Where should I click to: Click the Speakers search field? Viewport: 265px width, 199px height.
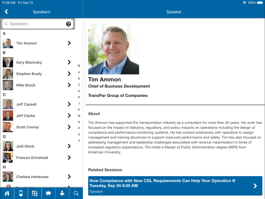pyautogui.click(x=34, y=24)
